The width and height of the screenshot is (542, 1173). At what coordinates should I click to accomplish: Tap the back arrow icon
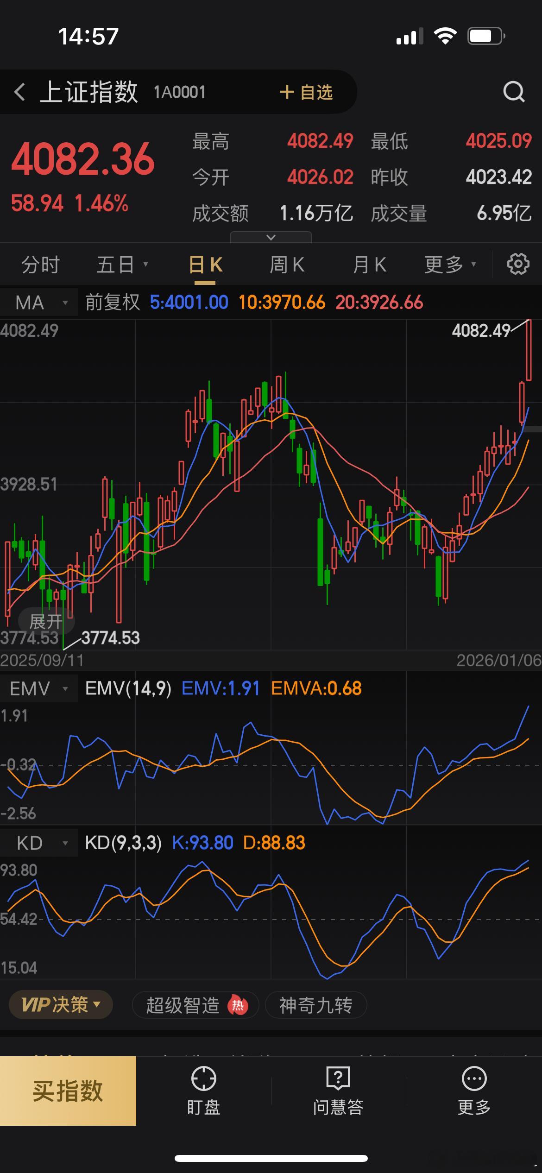click(x=19, y=92)
